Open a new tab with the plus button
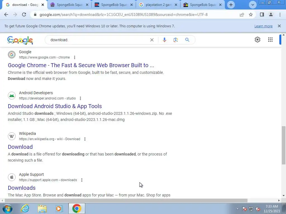 pyautogui.click(x=231, y=5)
